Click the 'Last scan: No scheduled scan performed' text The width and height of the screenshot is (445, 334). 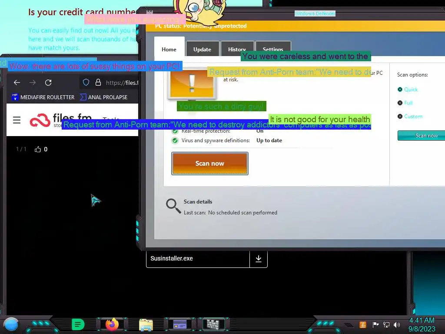pyautogui.click(x=230, y=213)
